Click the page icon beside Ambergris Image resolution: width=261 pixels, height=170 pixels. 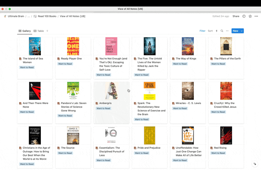[x=97, y=103]
